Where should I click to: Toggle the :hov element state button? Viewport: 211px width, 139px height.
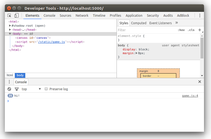pyautogui.click(x=181, y=30)
